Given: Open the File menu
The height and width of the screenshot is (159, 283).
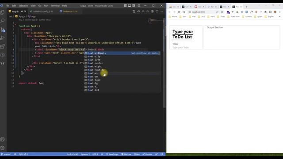Looking at the screenshot, I should point(8,6).
